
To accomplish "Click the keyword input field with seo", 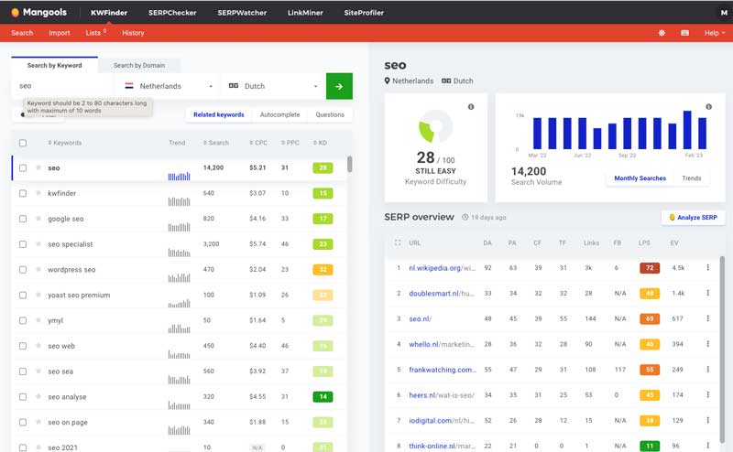I will point(63,86).
